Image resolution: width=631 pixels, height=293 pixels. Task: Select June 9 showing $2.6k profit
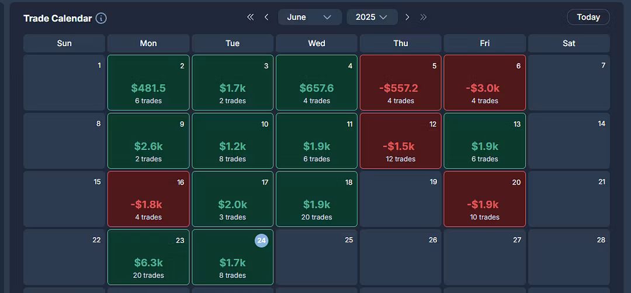click(148, 141)
